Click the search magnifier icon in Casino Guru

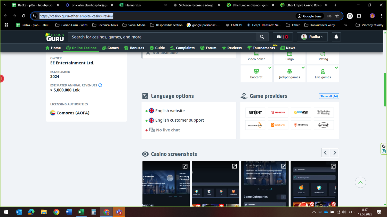(262, 37)
